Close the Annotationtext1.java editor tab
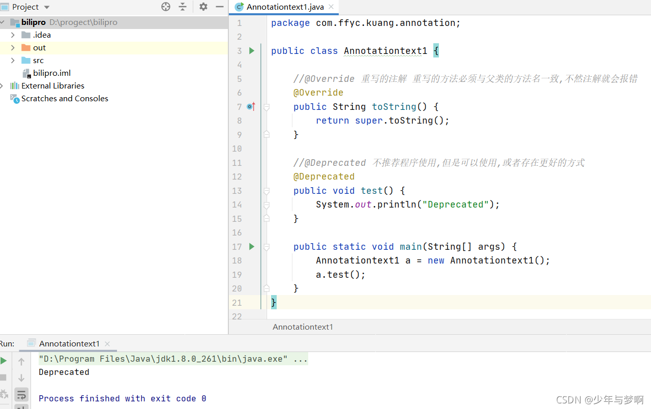 click(x=331, y=7)
